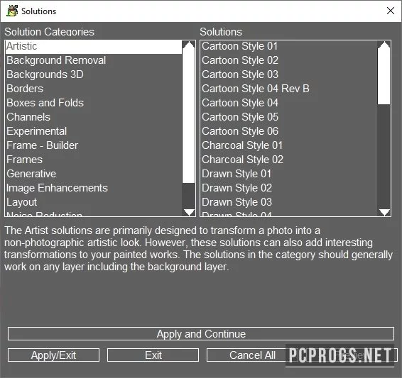The image size is (402, 378).
Task: Pick Cartoon Style 04 Rev B
Action: coord(288,89)
